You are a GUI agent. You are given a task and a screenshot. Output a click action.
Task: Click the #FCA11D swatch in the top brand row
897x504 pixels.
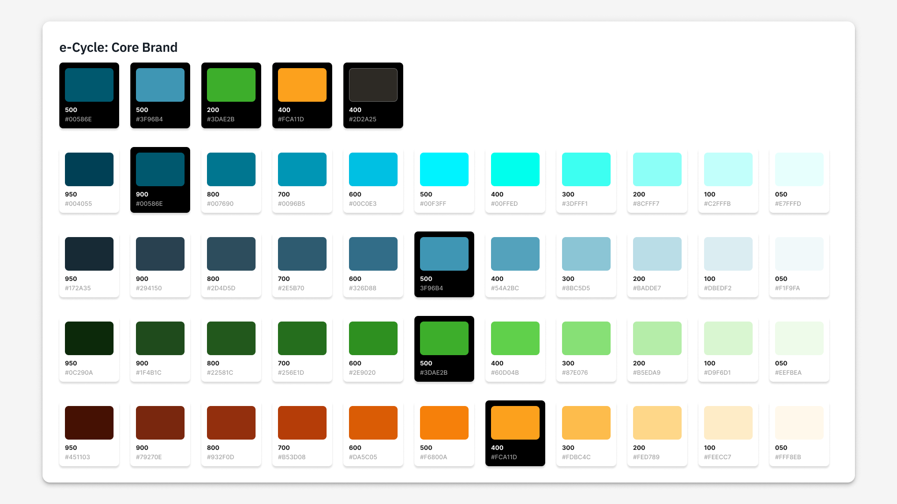point(302,85)
